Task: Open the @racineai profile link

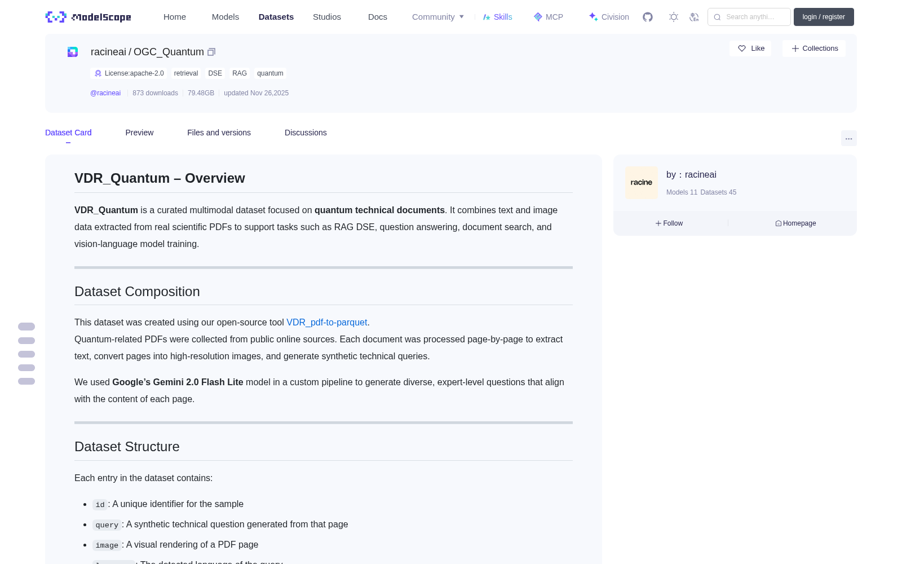Action: point(105,93)
